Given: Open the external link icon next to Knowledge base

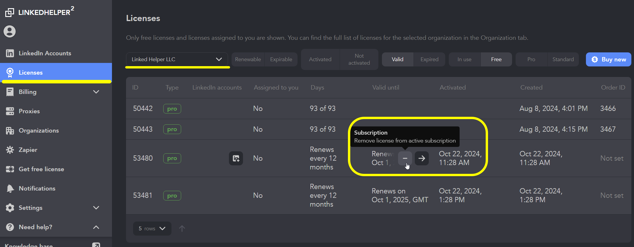Looking at the screenshot, I should tap(96, 245).
